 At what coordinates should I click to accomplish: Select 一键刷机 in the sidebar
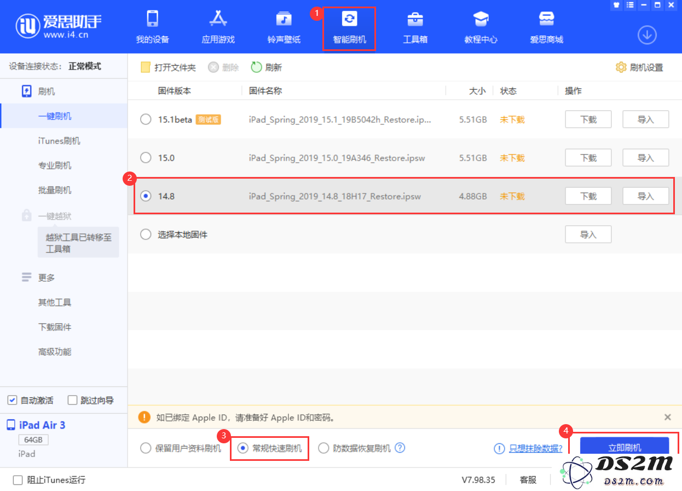(63, 116)
